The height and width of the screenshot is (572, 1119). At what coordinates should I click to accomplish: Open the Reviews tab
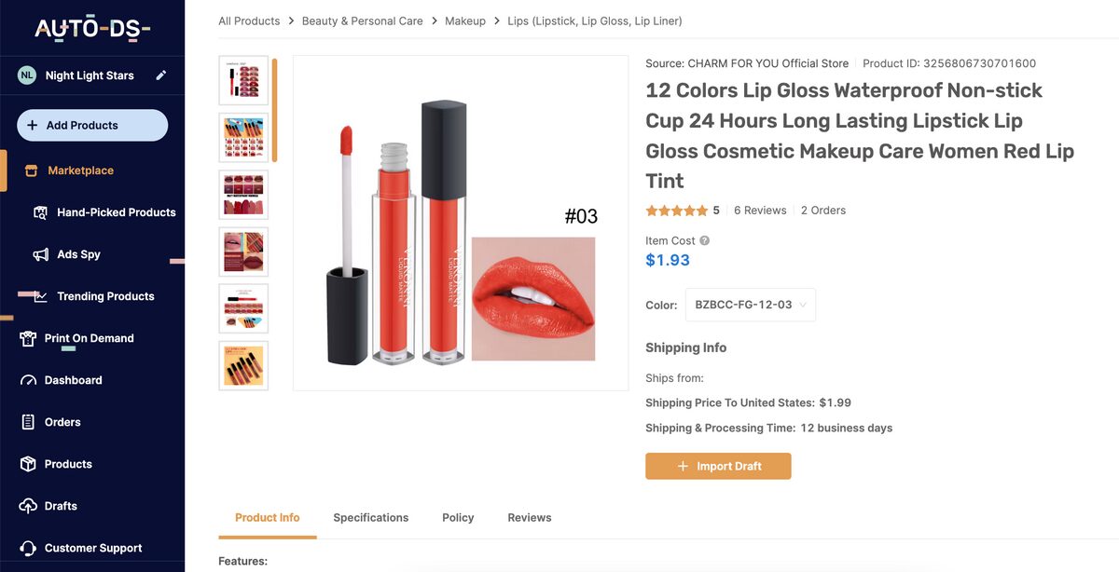tap(529, 517)
